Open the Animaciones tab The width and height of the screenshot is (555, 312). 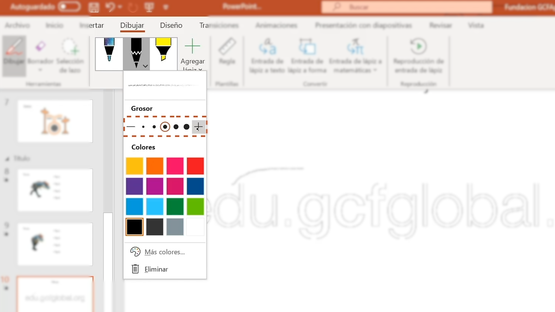[276, 25]
